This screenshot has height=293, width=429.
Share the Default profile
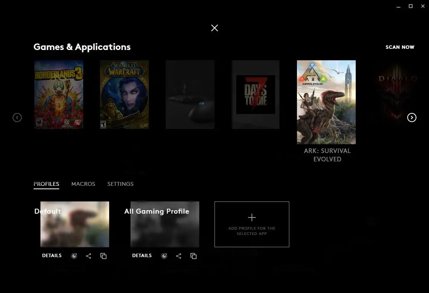pos(89,256)
